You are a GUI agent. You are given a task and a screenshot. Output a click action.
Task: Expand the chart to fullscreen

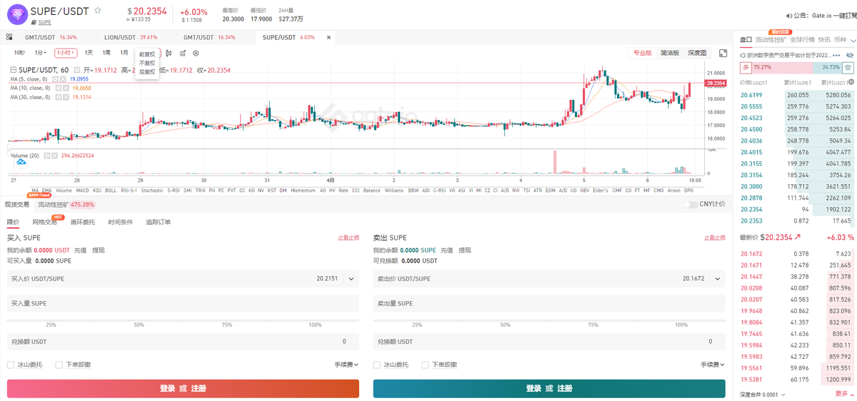[723, 53]
